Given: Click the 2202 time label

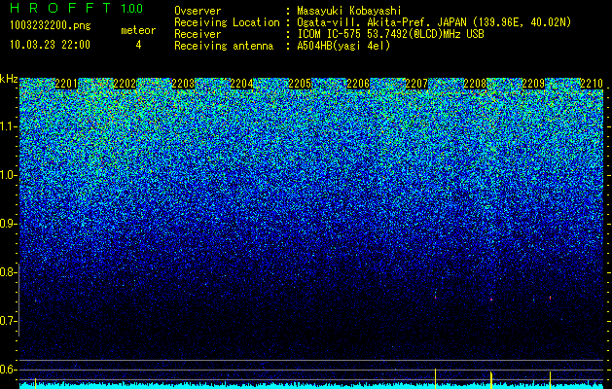Looking at the screenshot, I should (x=125, y=84).
